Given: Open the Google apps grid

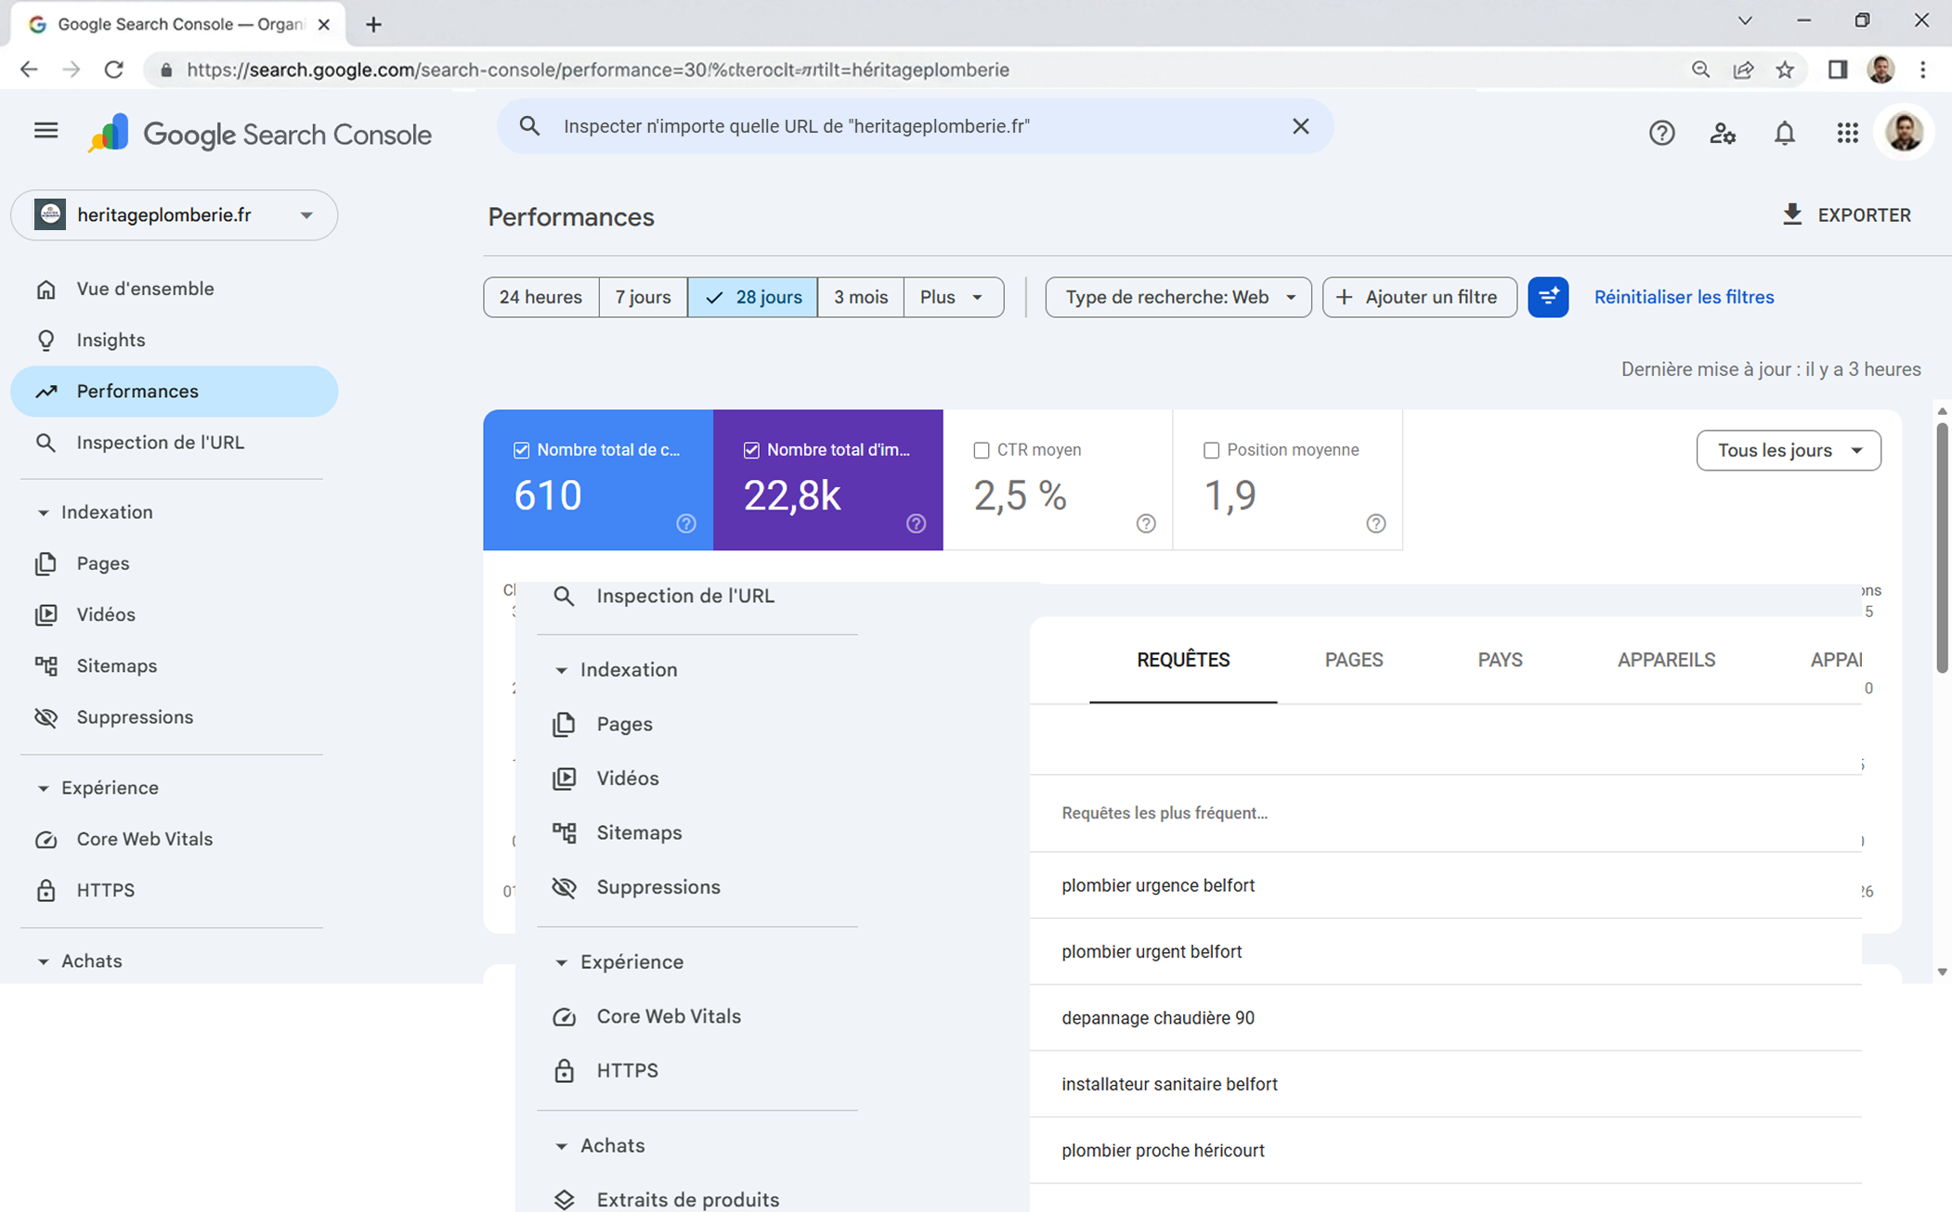Looking at the screenshot, I should 1847,133.
